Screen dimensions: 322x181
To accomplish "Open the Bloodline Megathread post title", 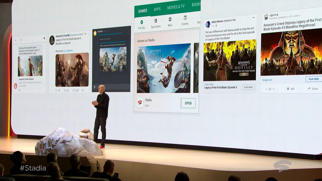I will [292, 24].
